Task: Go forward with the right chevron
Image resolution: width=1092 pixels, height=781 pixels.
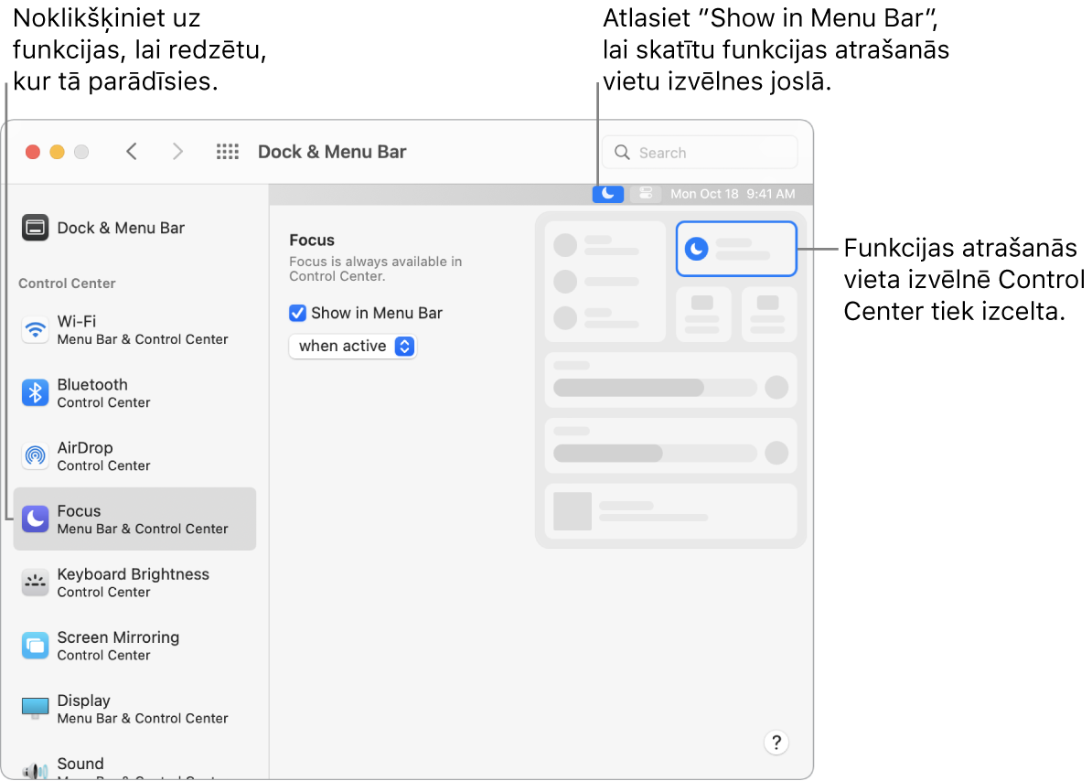Action: point(177,151)
